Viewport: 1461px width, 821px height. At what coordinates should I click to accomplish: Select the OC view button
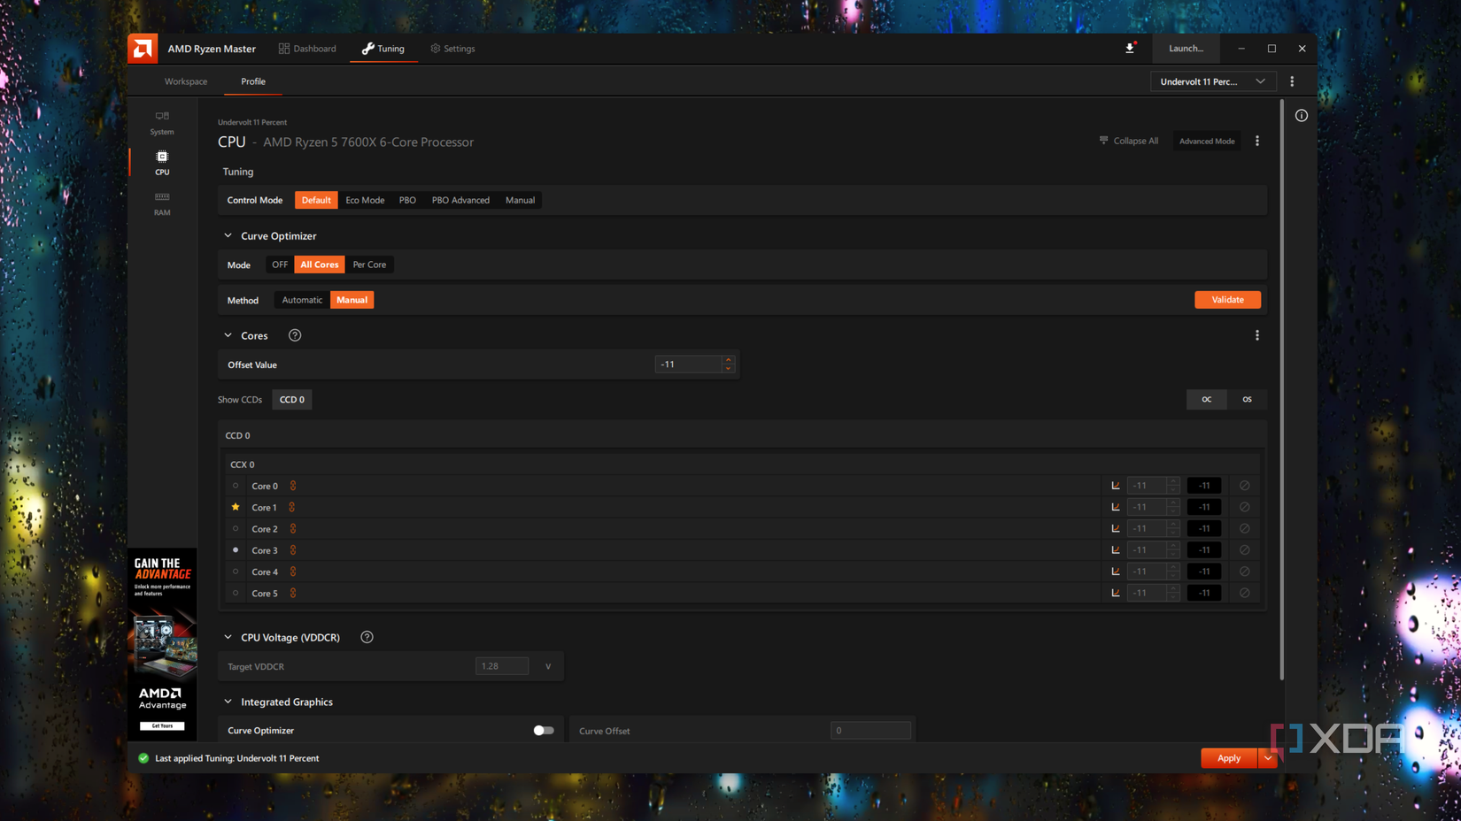click(1206, 400)
